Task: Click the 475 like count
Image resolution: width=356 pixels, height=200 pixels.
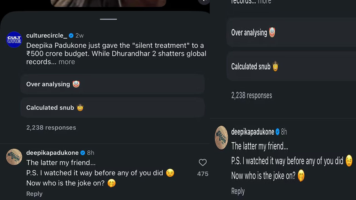Action: [202, 174]
